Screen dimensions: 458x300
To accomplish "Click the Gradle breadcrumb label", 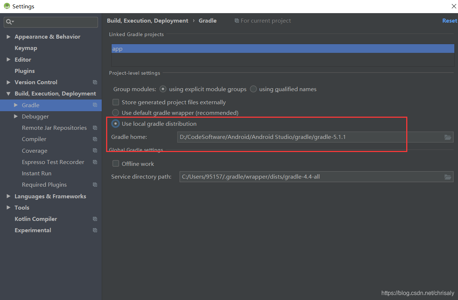I will coord(207,21).
